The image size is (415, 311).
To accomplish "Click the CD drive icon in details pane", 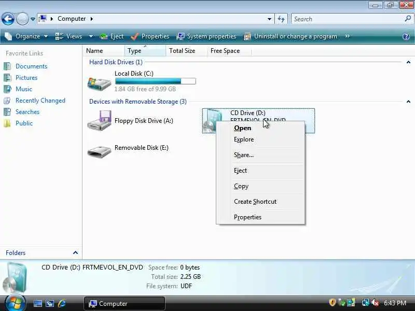I will tap(15, 277).
